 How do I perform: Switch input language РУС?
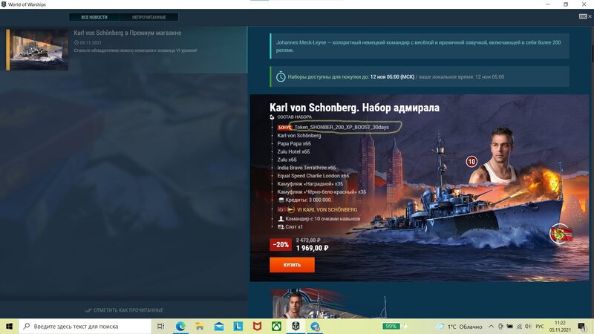tap(540, 327)
